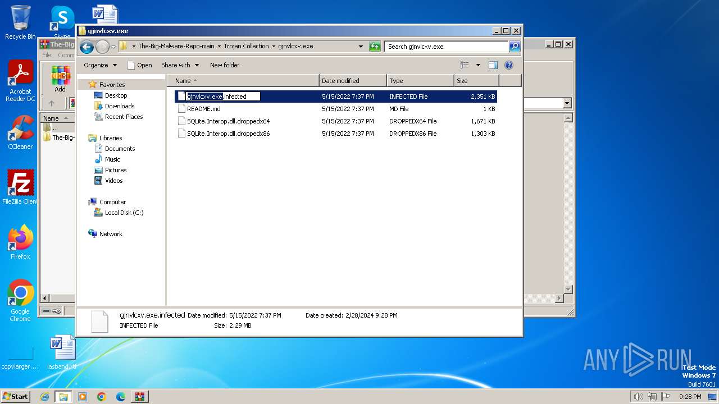Open the address bar history dropdown arrow
Image resolution: width=719 pixels, height=404 pixels.
(361, 47)
